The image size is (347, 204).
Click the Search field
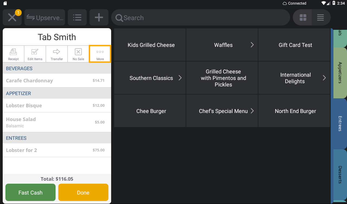[x=201, y=18]
